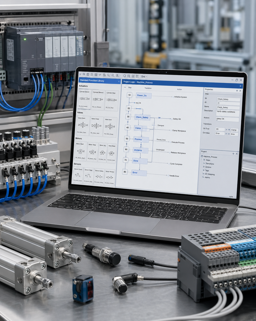Click the Actions field 'Safety OK'
256x321 pixels.
228,119
